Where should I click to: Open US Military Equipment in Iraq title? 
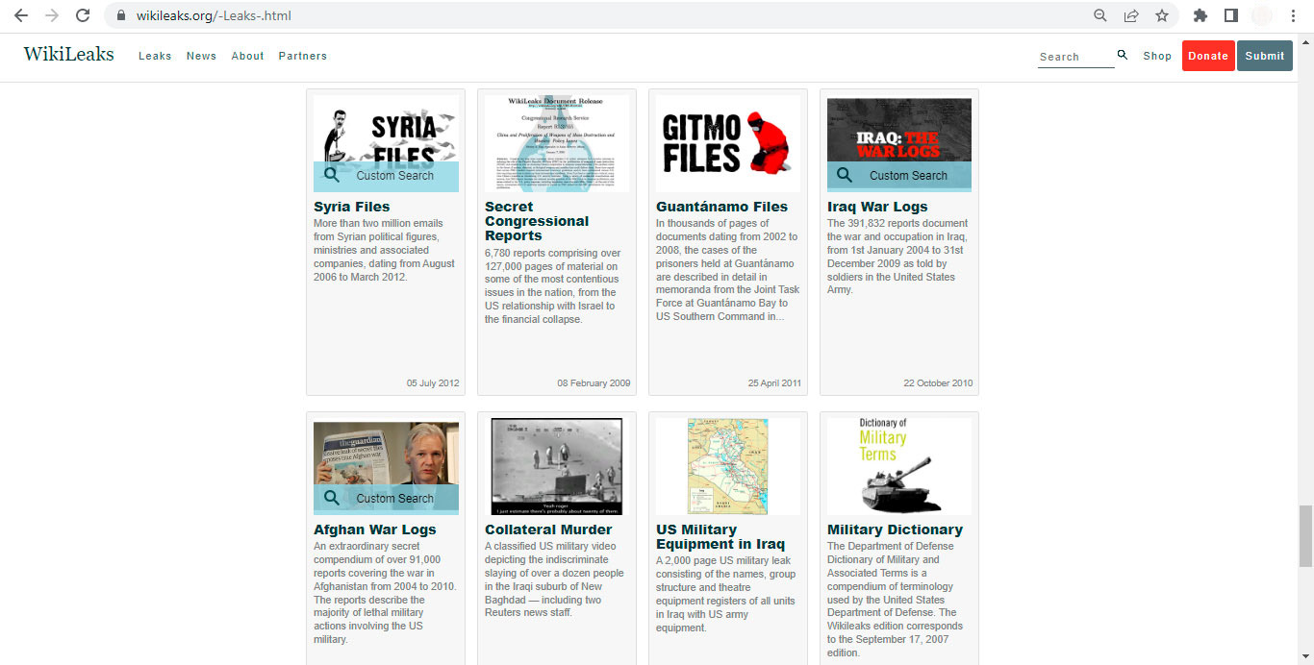tap(720, 536)
